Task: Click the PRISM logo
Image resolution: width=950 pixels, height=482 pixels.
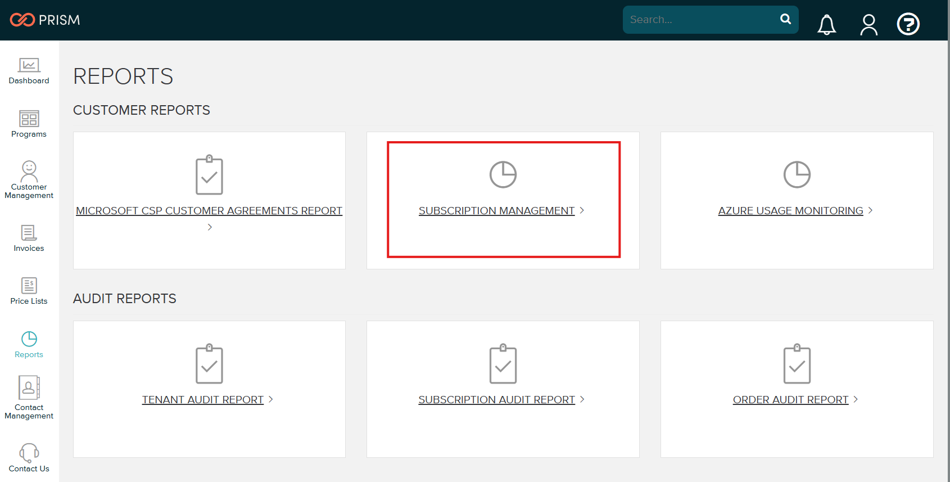Action: 45,20
